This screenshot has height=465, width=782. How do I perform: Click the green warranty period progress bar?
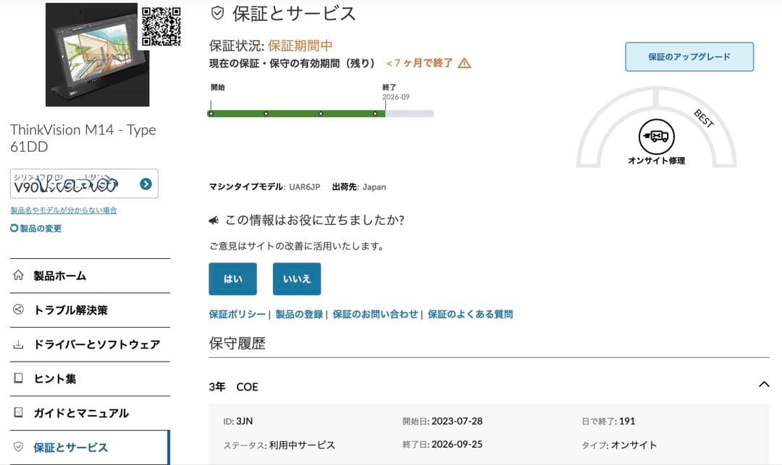pos(296,114)
